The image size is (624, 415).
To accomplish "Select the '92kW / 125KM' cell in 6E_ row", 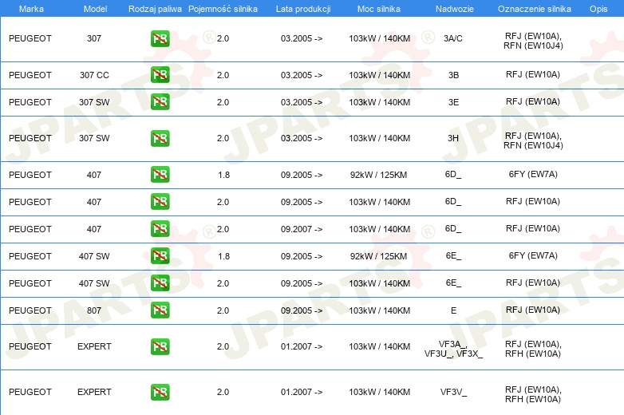I will pos(378,256).
